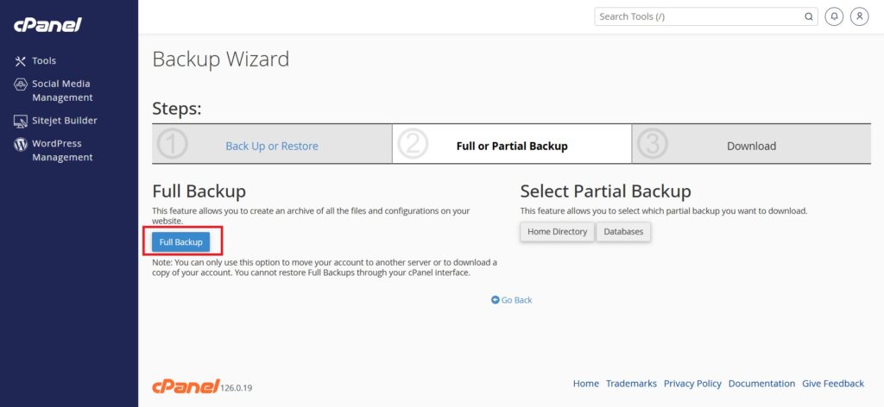Click the Go Back arrow icon
Viewport: 884px width, 407px height.
click(x=495, y=300)
